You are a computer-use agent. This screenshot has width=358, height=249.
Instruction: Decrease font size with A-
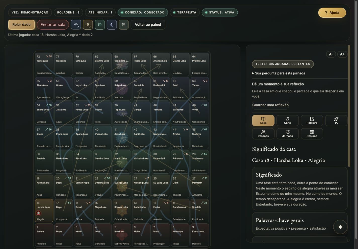(331, 54)
